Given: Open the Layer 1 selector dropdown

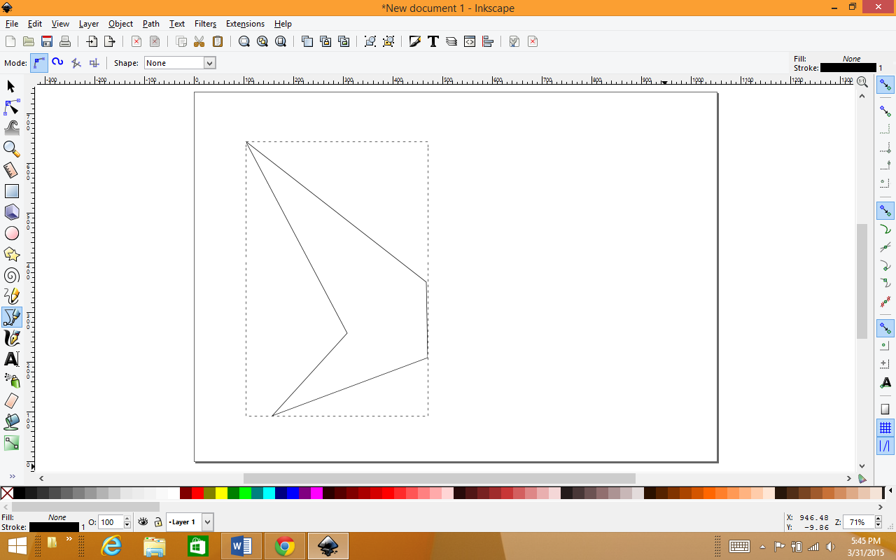Looking at the screenshot, I should 207,521.
